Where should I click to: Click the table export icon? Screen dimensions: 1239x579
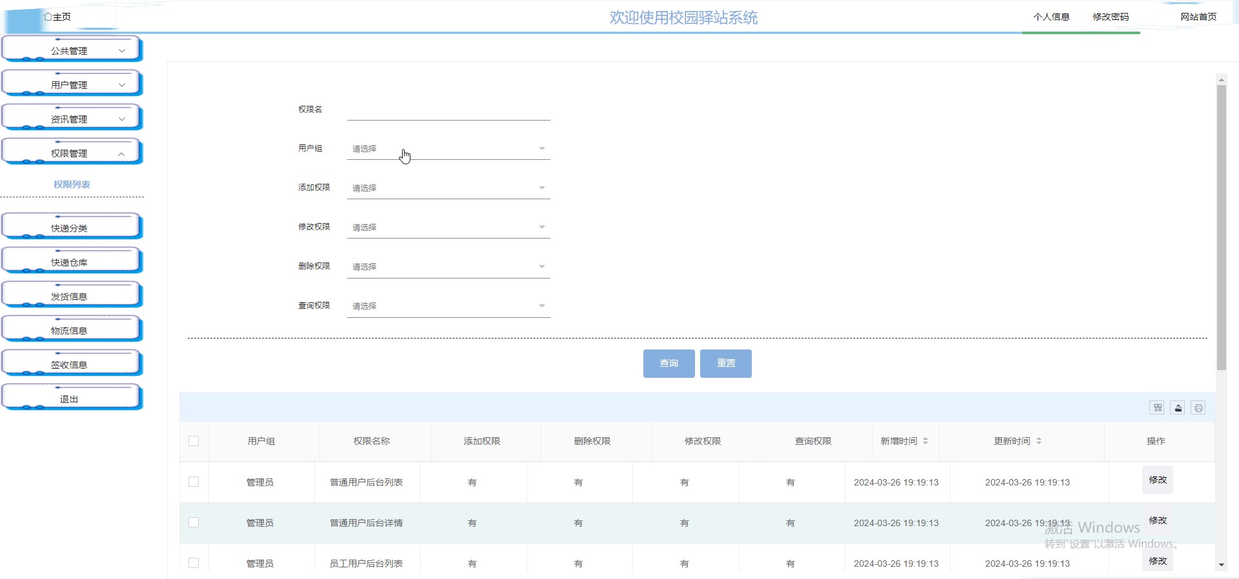point(1178,407)
